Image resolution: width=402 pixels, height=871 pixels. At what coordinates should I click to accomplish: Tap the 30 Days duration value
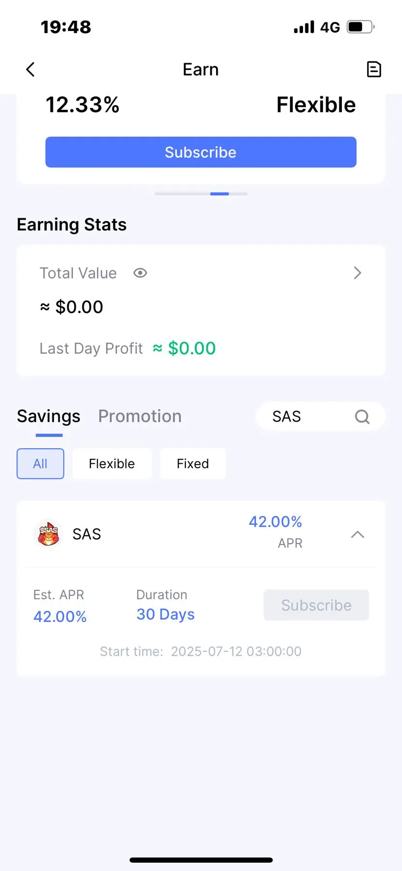[166, 615]
